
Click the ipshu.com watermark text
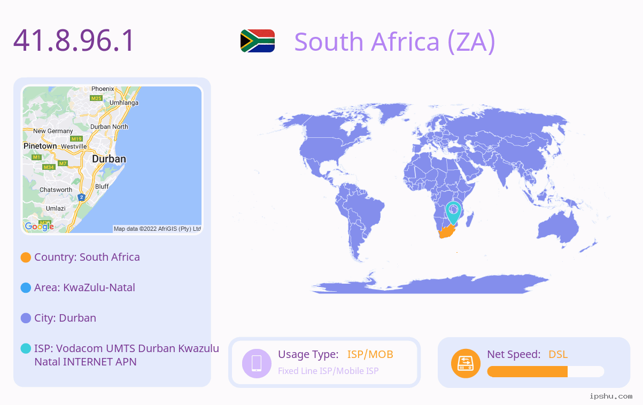(x=611, y=396)
